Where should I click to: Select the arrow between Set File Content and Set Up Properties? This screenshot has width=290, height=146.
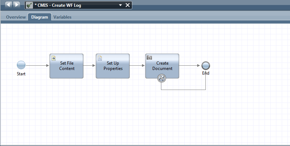[x=89, y=66]
